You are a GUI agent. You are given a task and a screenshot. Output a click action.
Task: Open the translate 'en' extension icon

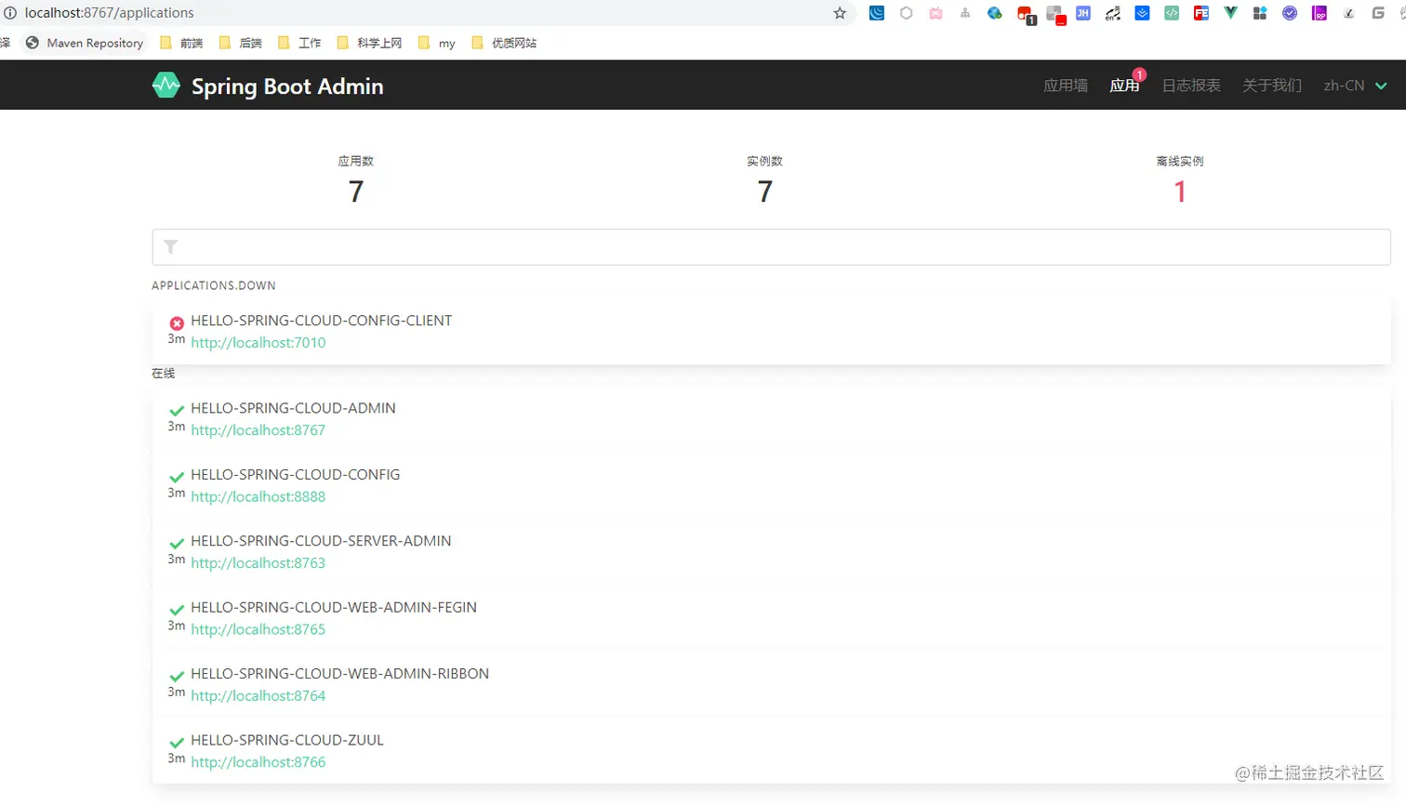point(1113,13)
